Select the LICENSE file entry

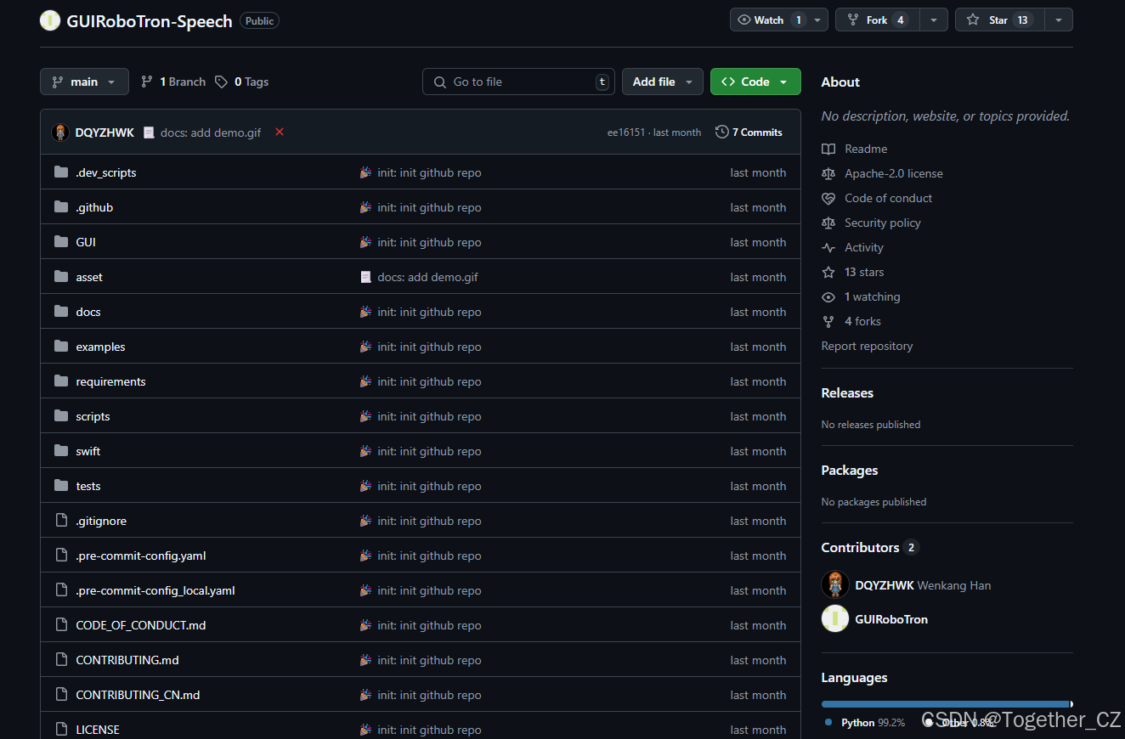pos(98,729)
